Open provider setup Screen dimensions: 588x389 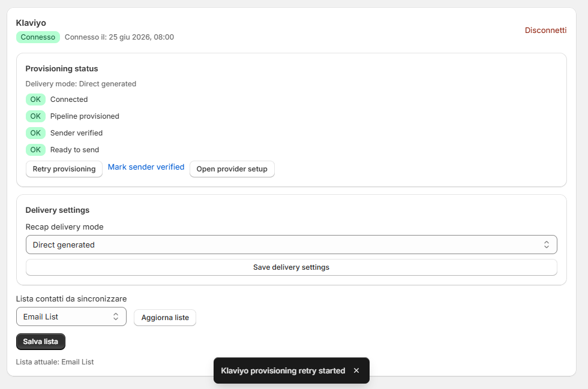tap(232, 169)
